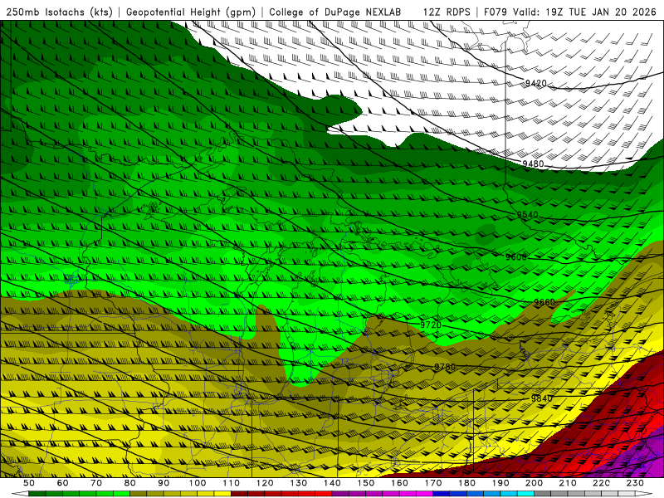The height and width of the screenshot is (498, 664).
Task: Click the 120 knot legend value
Action: tap(265, 483)
